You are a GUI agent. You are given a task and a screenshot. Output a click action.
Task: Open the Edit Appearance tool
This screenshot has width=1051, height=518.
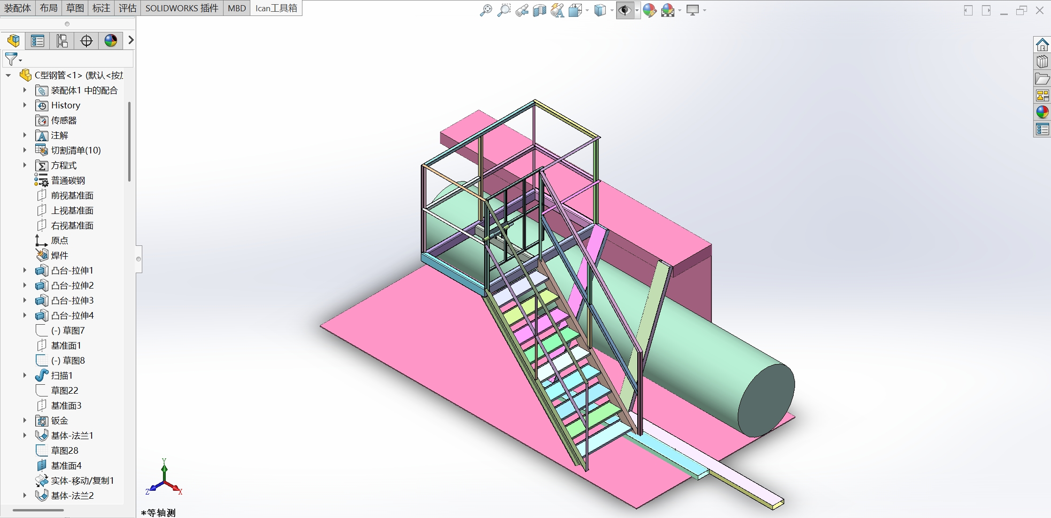point(649,10)
